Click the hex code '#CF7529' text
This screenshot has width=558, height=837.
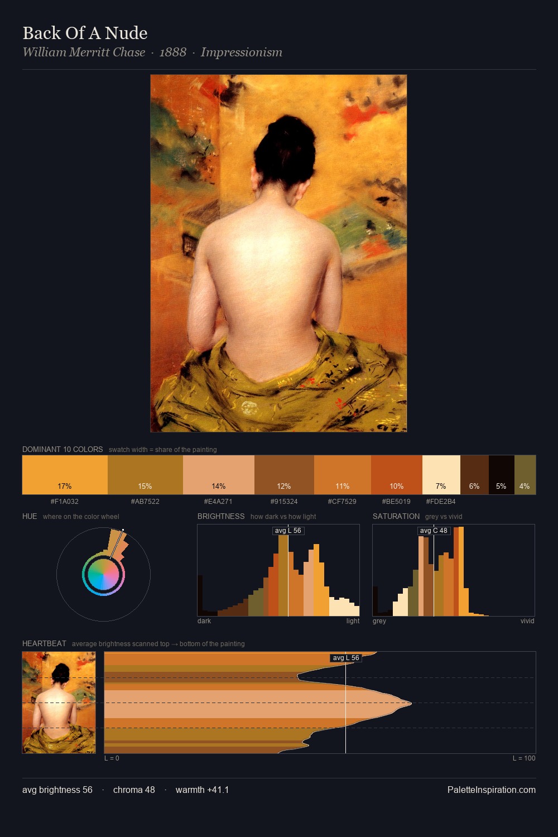coord(342,501)
